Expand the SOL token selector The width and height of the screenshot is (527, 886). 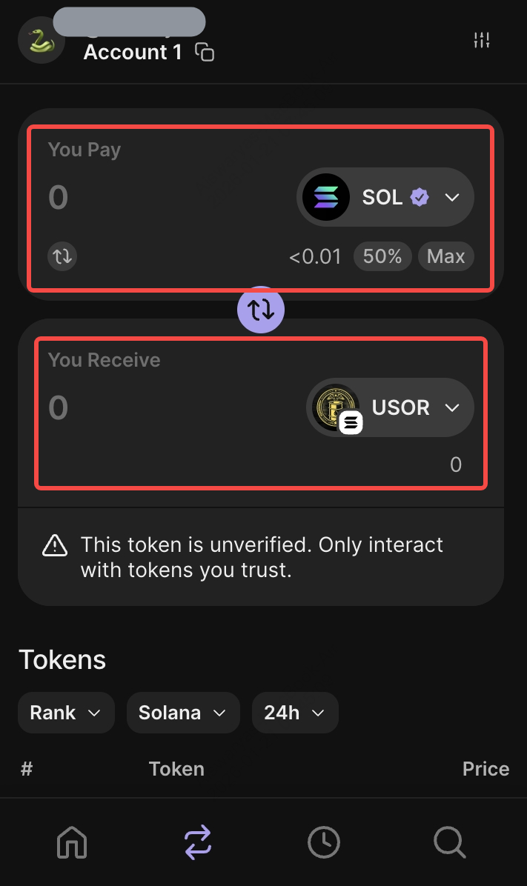(452, 197)
